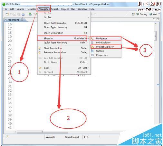Image resolution: width=163 pixels, height=146 pixels.
Task: Click the Back arrow icon
Action: (40, 68)
